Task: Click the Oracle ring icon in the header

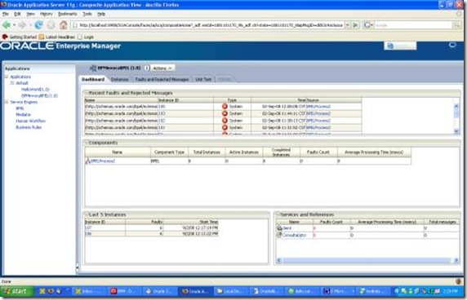Action: (452, 45)
